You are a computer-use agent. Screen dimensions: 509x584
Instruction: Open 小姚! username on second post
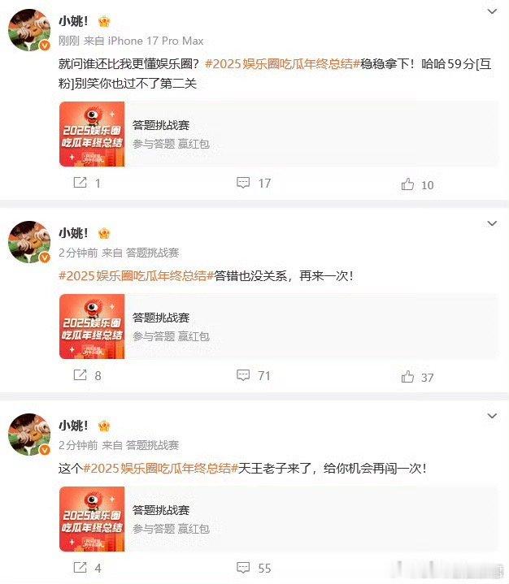73,233
